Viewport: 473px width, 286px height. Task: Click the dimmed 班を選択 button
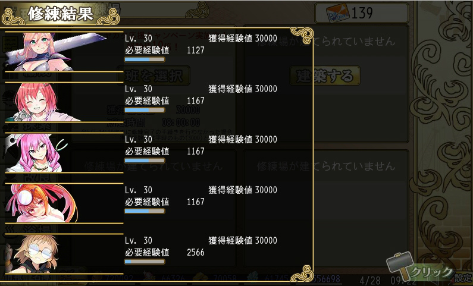coord(154,76)
